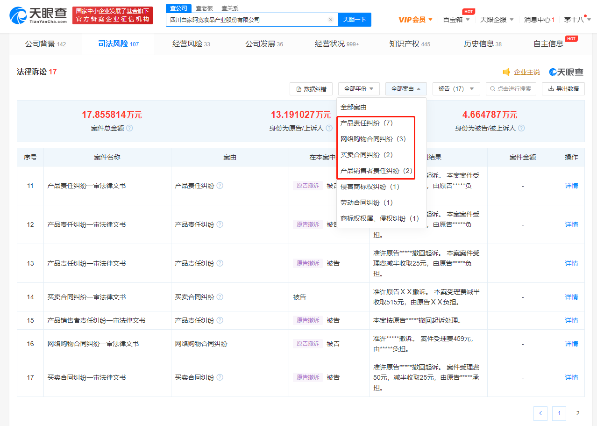
Task: Click the TianYanCha logo icon
Action: point(18,15)
